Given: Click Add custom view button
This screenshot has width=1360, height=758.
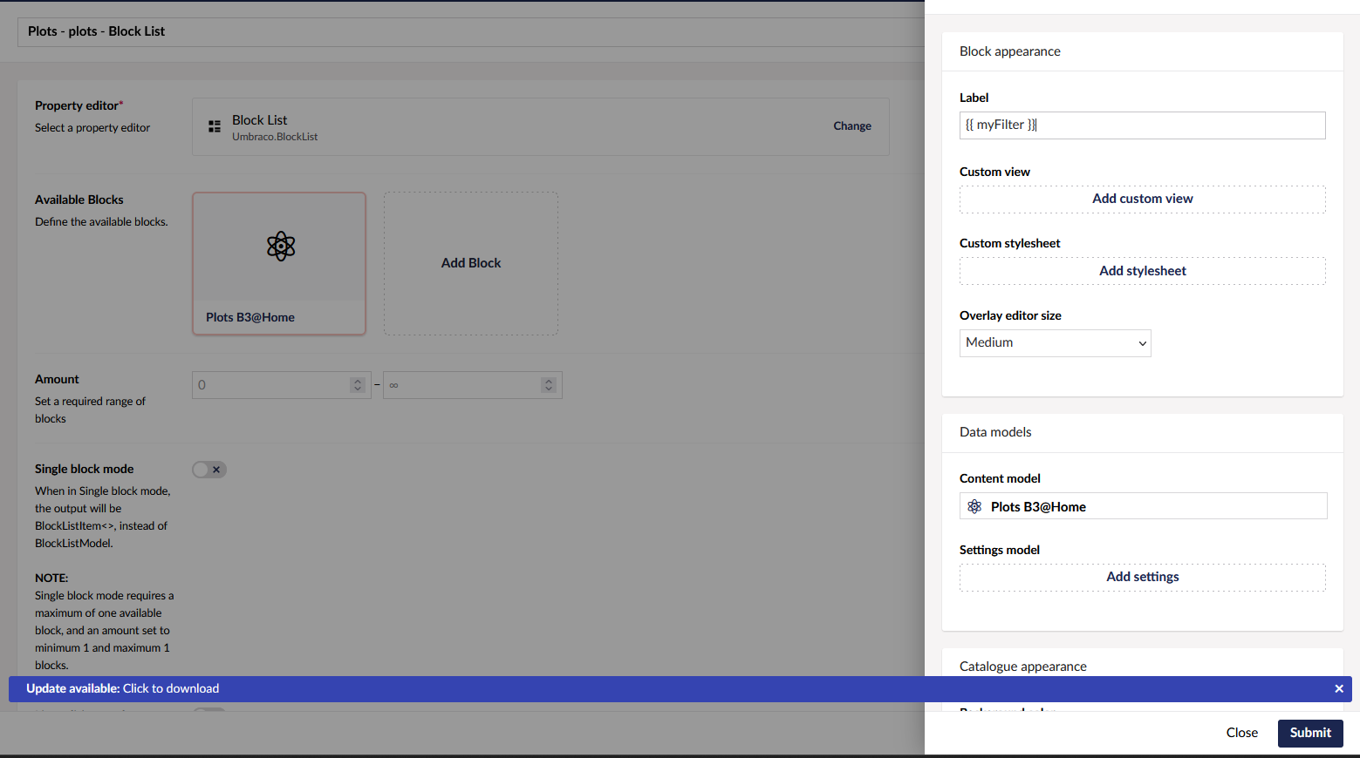Looking at the screenshot, I should pos(1143,199).
